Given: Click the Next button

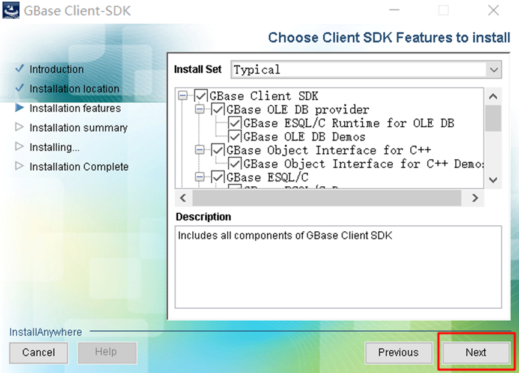Looking at the screenshot, I should [x=475, y=353].
